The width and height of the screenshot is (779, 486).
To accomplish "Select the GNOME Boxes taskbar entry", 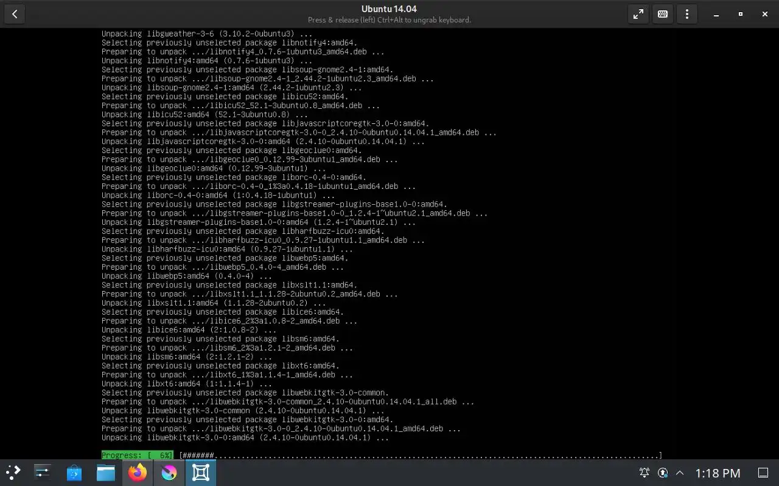I will click(201, 472).
